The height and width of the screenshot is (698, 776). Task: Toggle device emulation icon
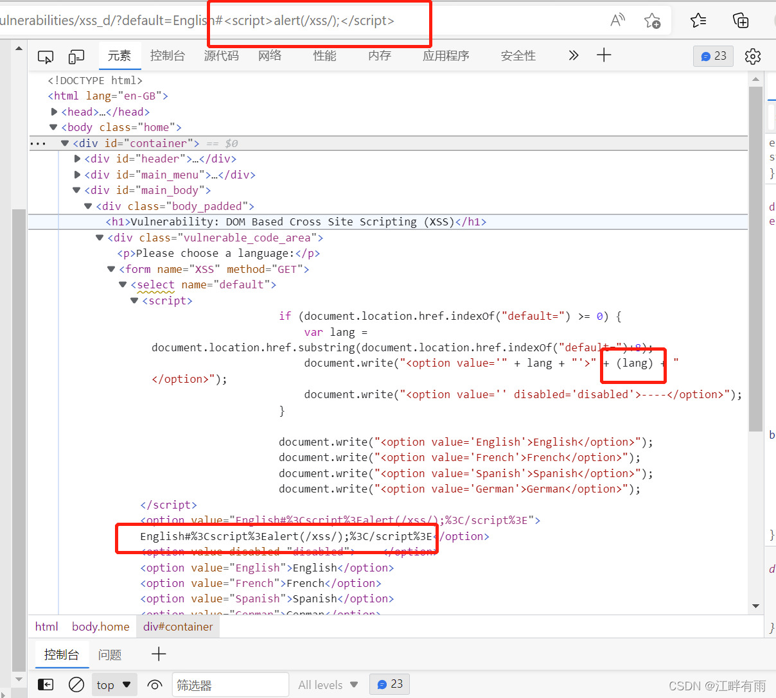[76, 57]
